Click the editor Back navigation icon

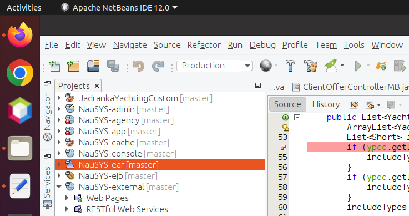point(370,104)
